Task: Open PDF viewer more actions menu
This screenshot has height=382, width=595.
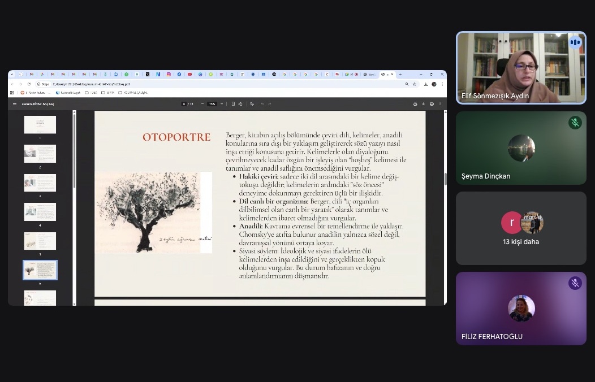Action: 440,104
